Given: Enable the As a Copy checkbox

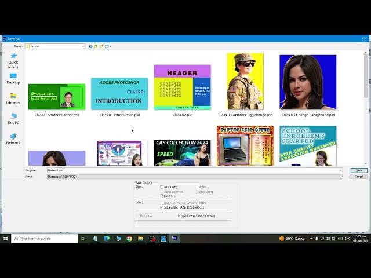Looking at the screenshot, I should (162, 187).
